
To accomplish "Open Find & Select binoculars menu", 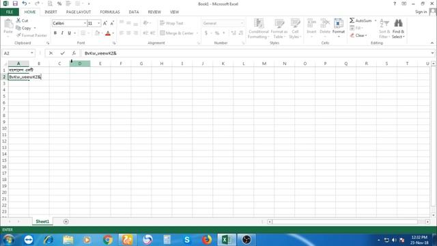I will click(x=398, y=29).
